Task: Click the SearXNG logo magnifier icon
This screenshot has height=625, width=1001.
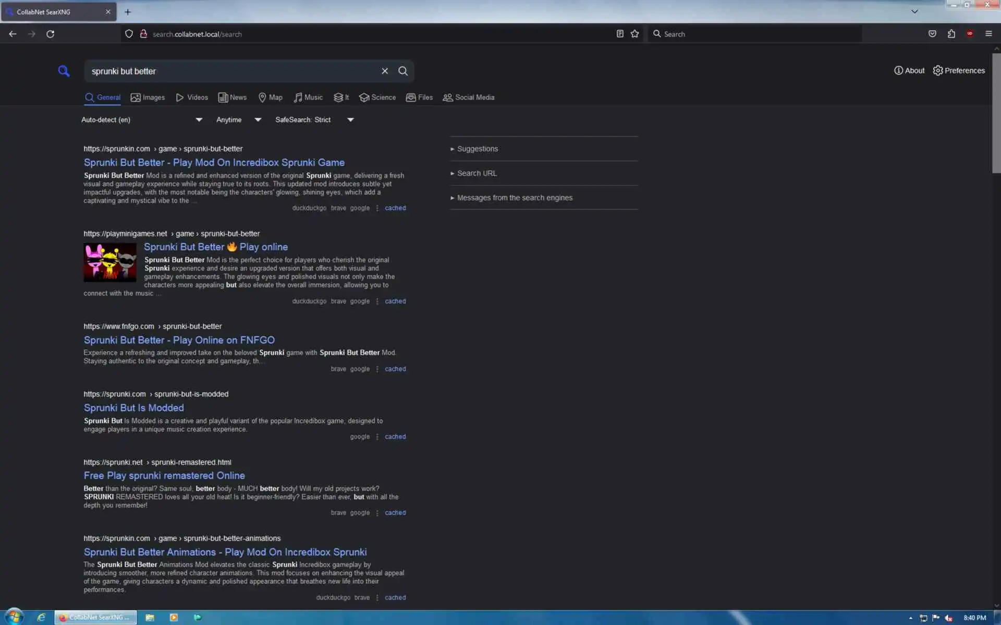Action: [64, 71]
